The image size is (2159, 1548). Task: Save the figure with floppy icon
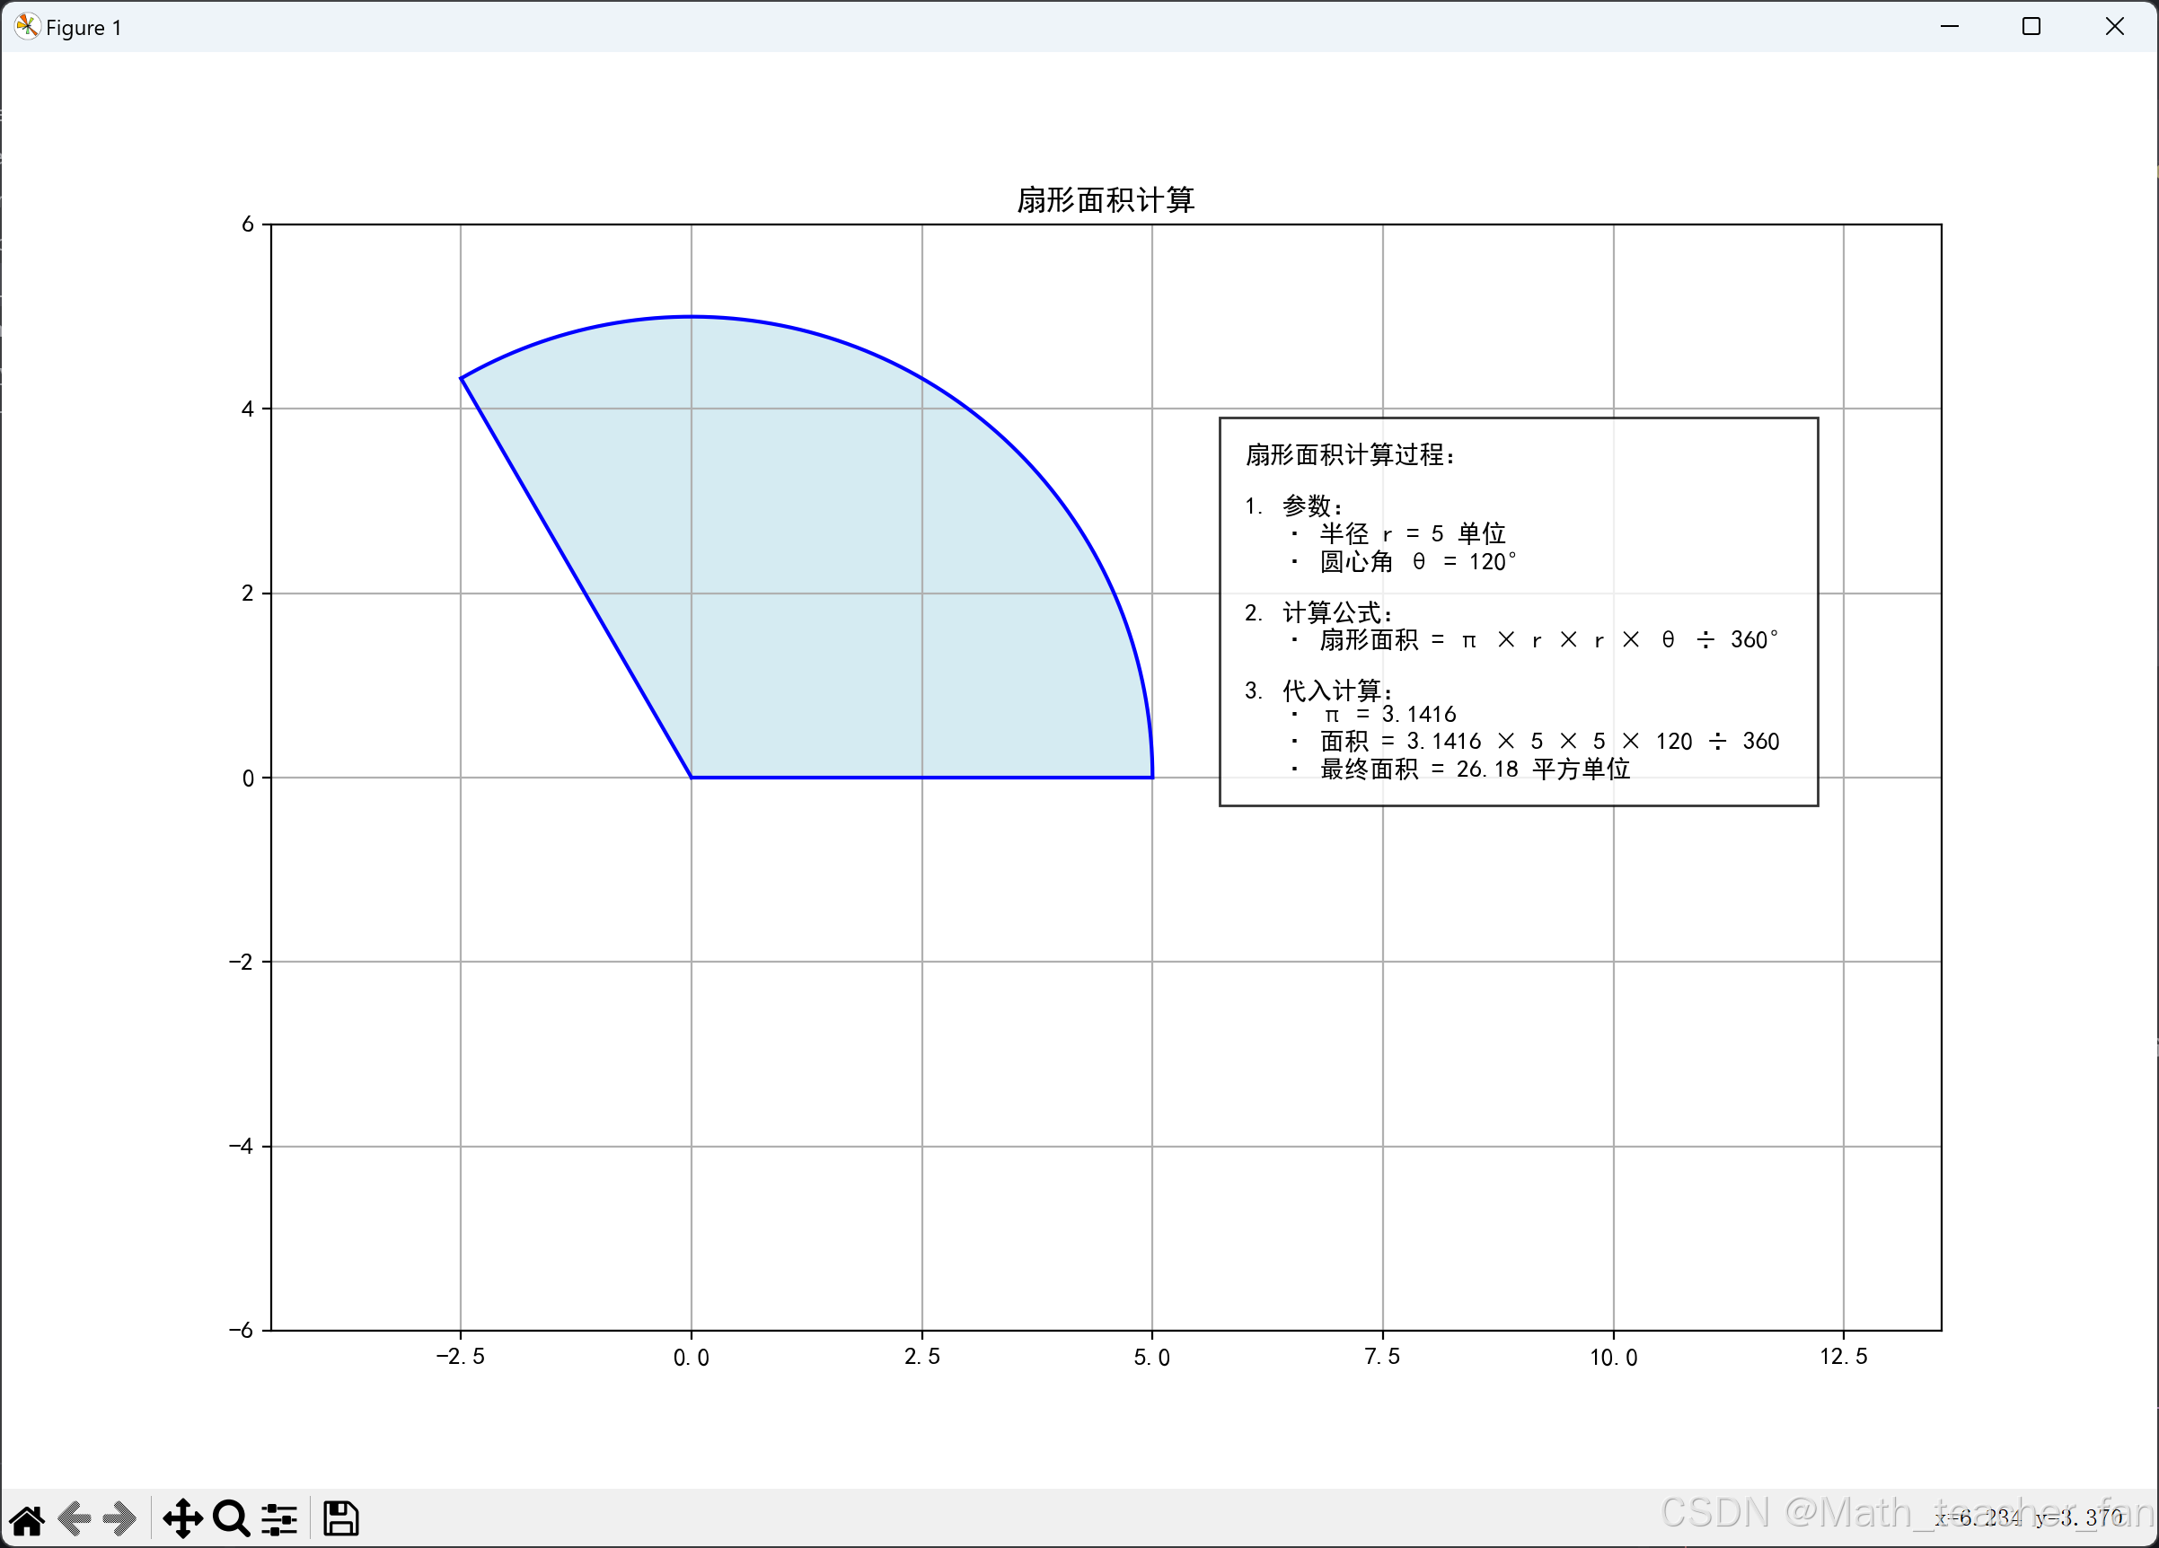(x=340, y=1519)
